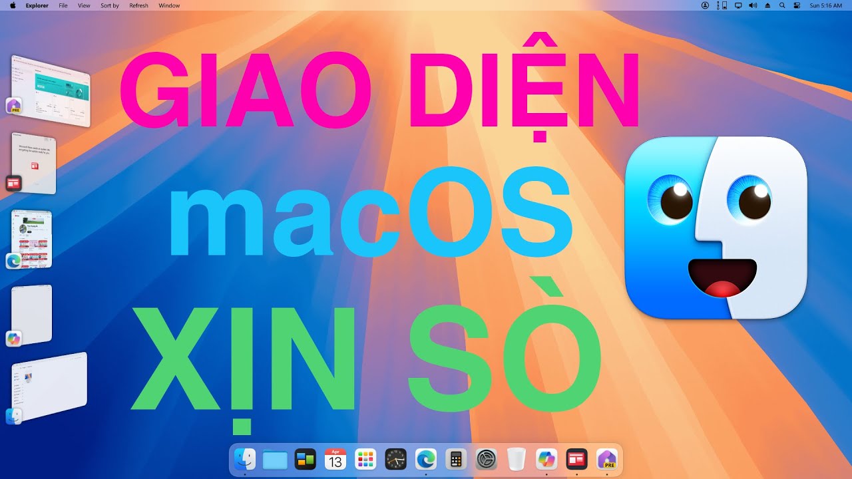Open Spotlight search magnifier icon
The height and width of the screenshot is (479, 852).
782,5
